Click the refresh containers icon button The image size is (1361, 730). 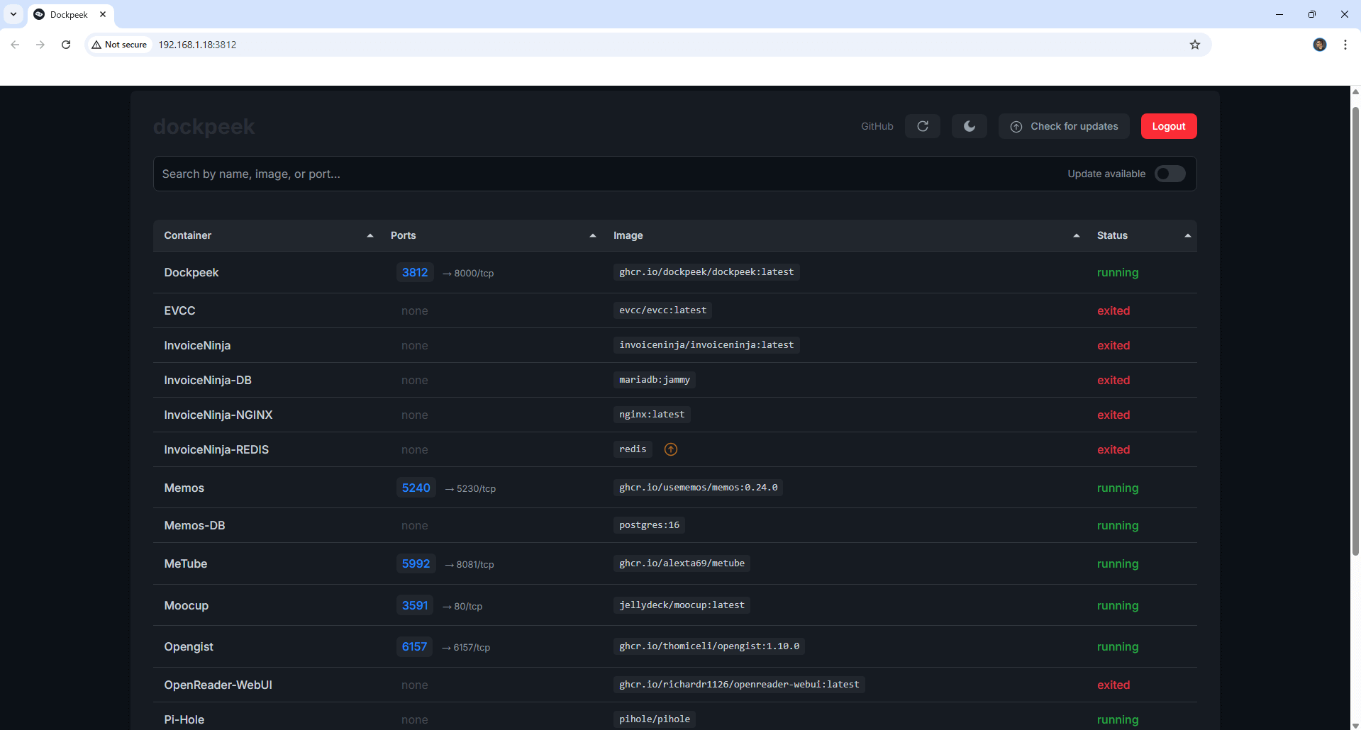point(922,126)
